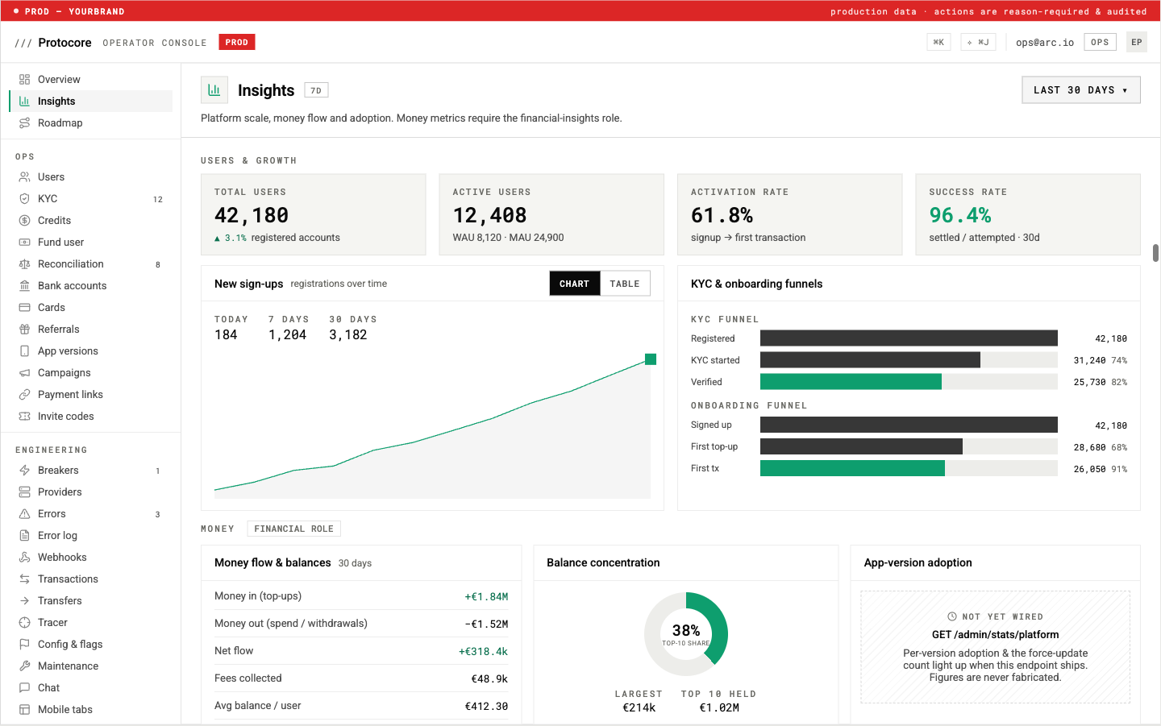Click the Insights header chart icon
This screenshot has height=726, width=1161.
point(214,90)
